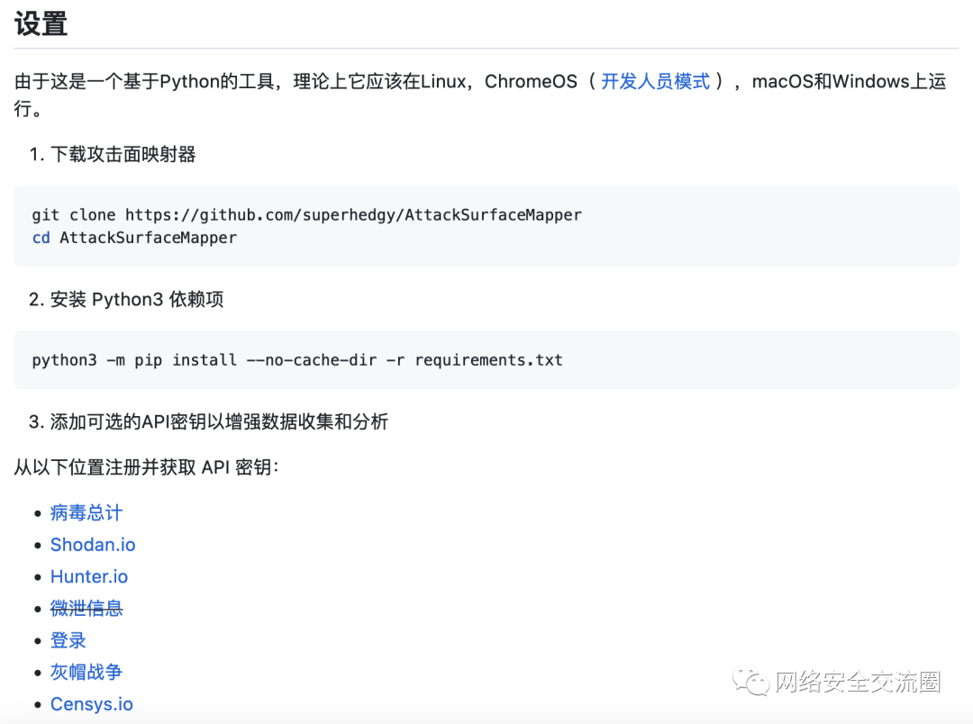The width and height of the screenshot is (973, 724).
Task: Visit the Shodan.io link
Action: [93, 545]
